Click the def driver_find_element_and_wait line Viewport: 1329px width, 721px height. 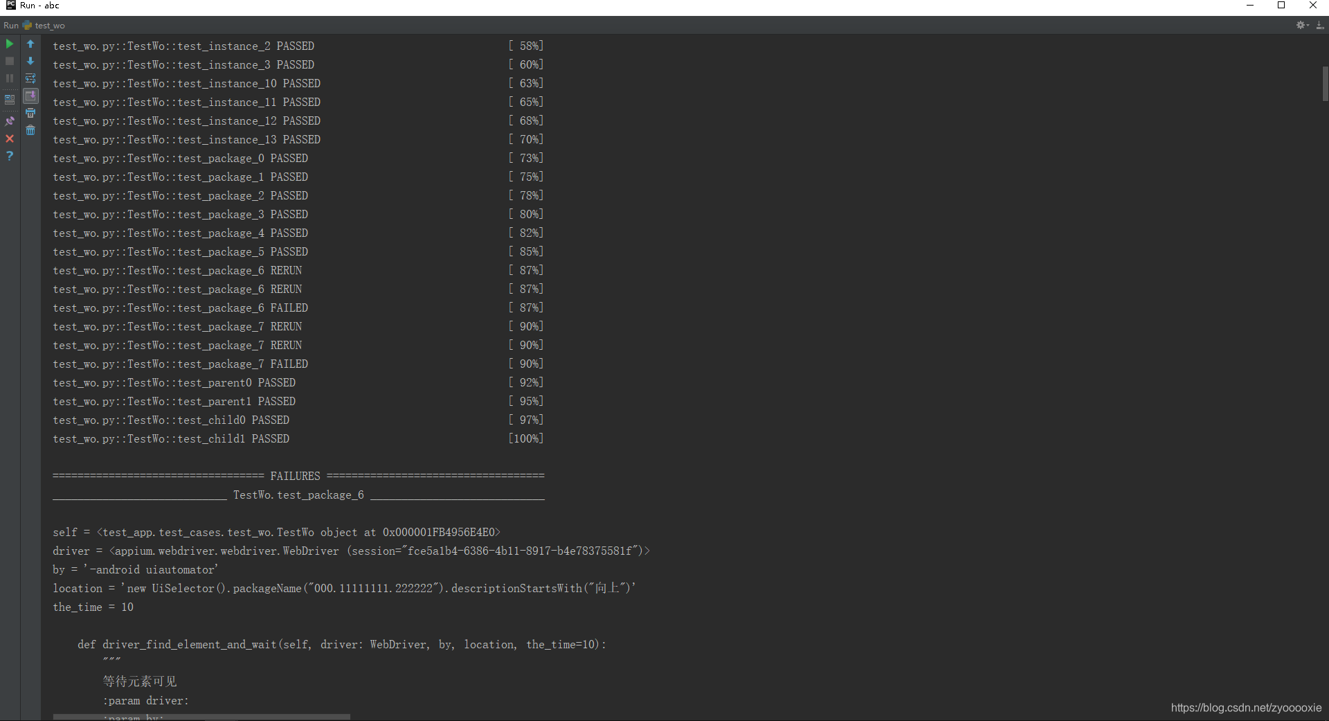click(342, 644)
